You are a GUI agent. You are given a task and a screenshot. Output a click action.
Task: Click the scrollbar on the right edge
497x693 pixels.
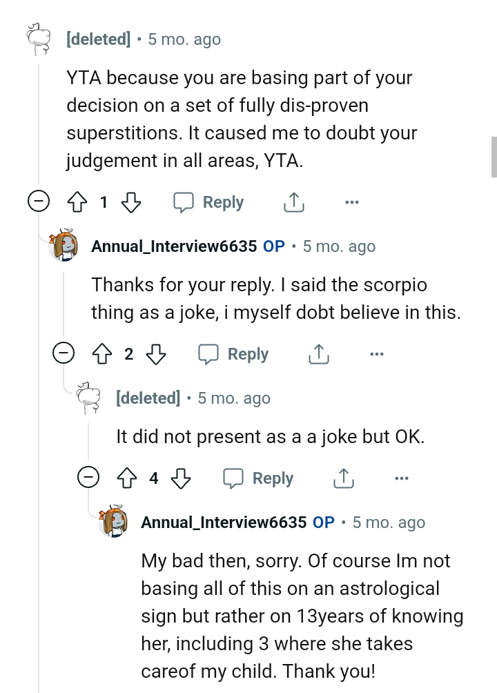[x=493, y=152]
